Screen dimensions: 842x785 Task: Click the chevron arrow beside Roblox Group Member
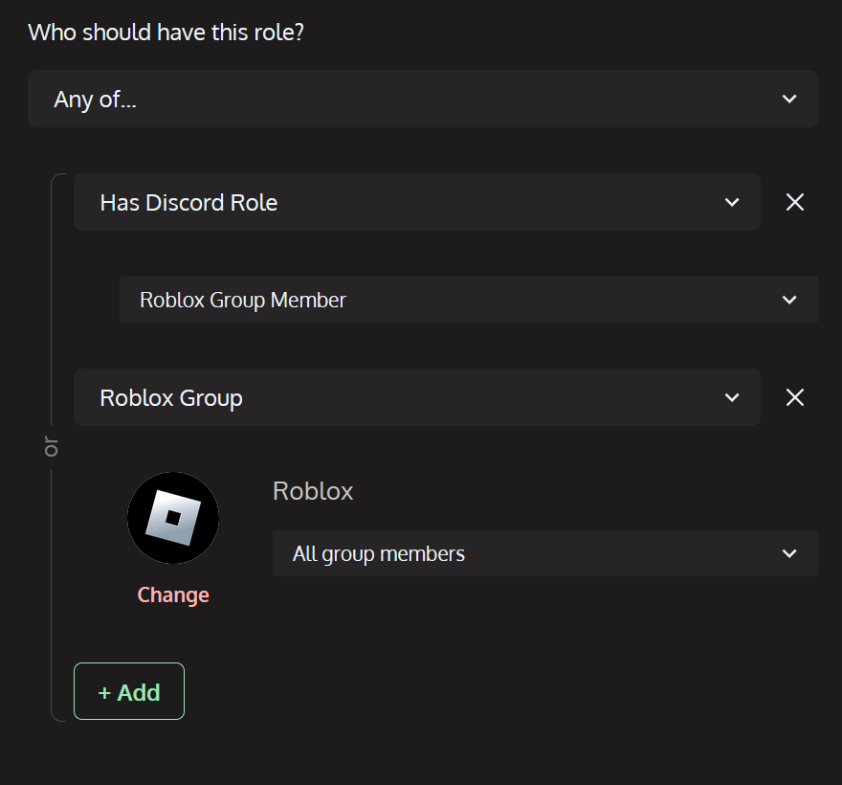click(789, 300)
